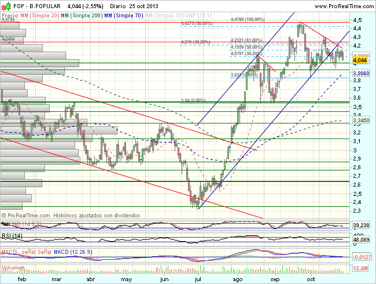Screen dimensions: 376x284
Task: Click the ProRealTime.com copyright text
Action: pyautogui.click(x=25, y=216)
